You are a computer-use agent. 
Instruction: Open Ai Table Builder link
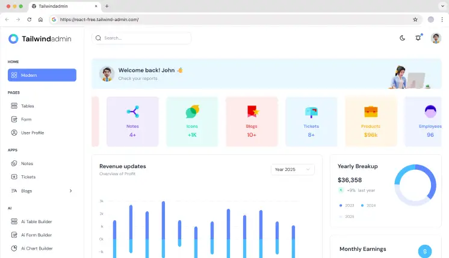(36, 221)
